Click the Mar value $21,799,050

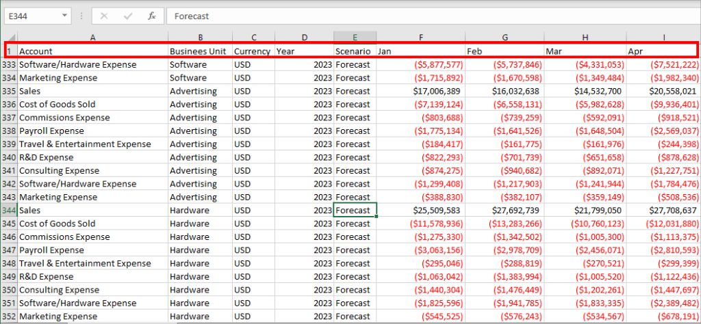pyautogui.click(x=585, y=211)
